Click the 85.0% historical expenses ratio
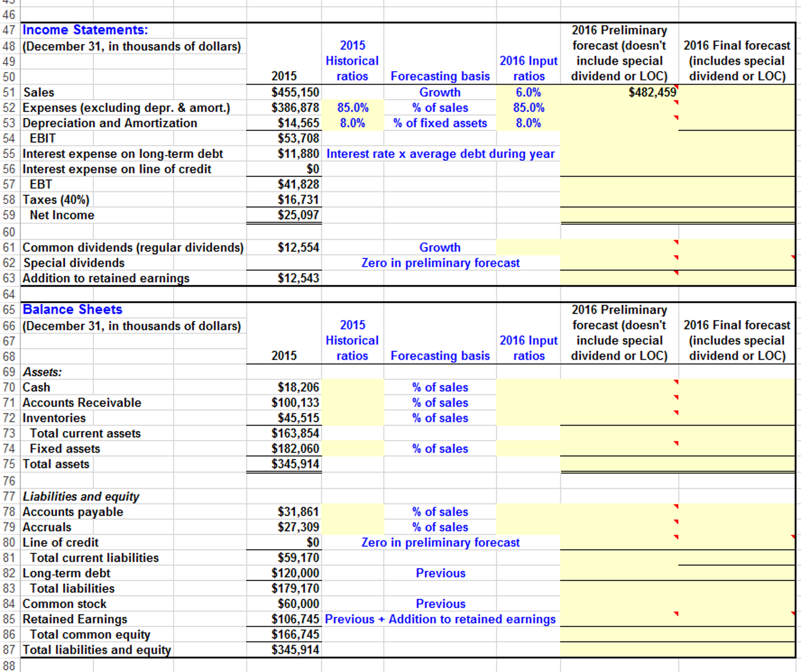Image resolution: width=801 pixels, height=672 pixels. coord(352,108)
